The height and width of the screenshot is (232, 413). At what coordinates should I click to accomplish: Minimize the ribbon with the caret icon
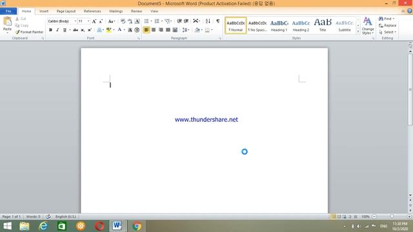point(403,11)
